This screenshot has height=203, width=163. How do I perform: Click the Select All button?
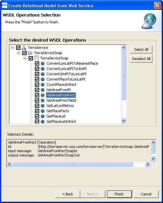tap(141, 50)
